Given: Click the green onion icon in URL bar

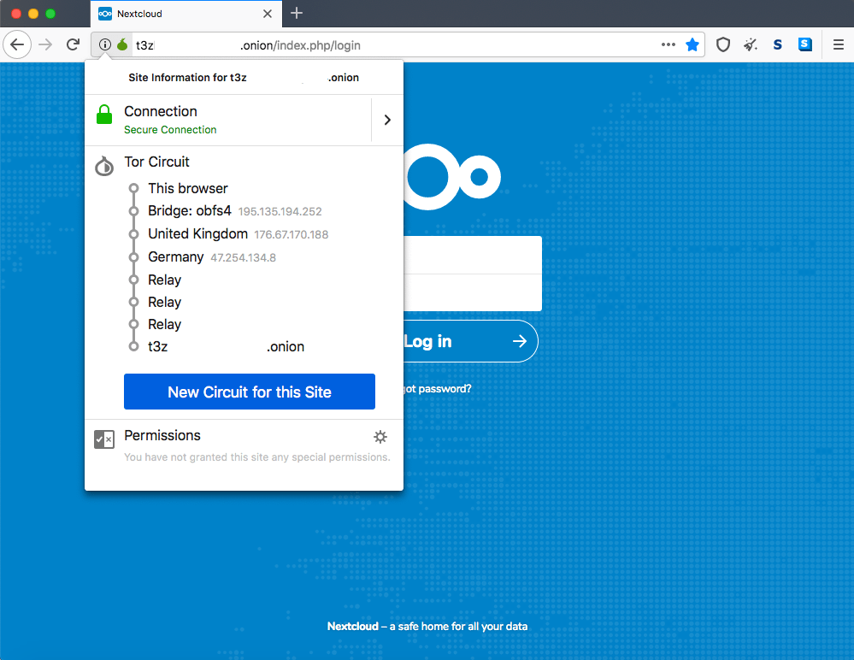Looking at the screenshot, I should pos(122,44).
